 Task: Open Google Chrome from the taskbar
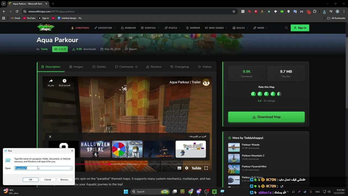(x=191, y=192)
